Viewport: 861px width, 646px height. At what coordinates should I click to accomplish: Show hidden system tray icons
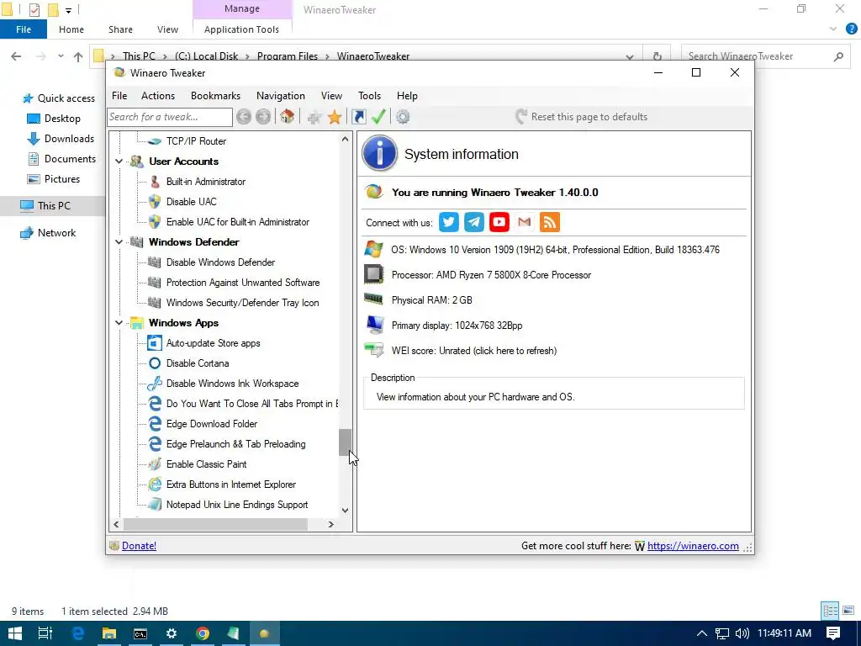click(702, 633)
